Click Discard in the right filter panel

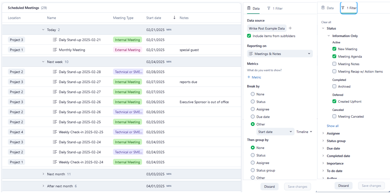coord(344,186)
